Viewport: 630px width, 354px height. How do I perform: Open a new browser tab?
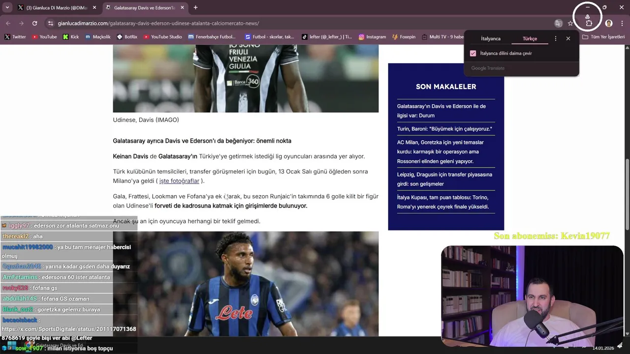tap(195, 7)
